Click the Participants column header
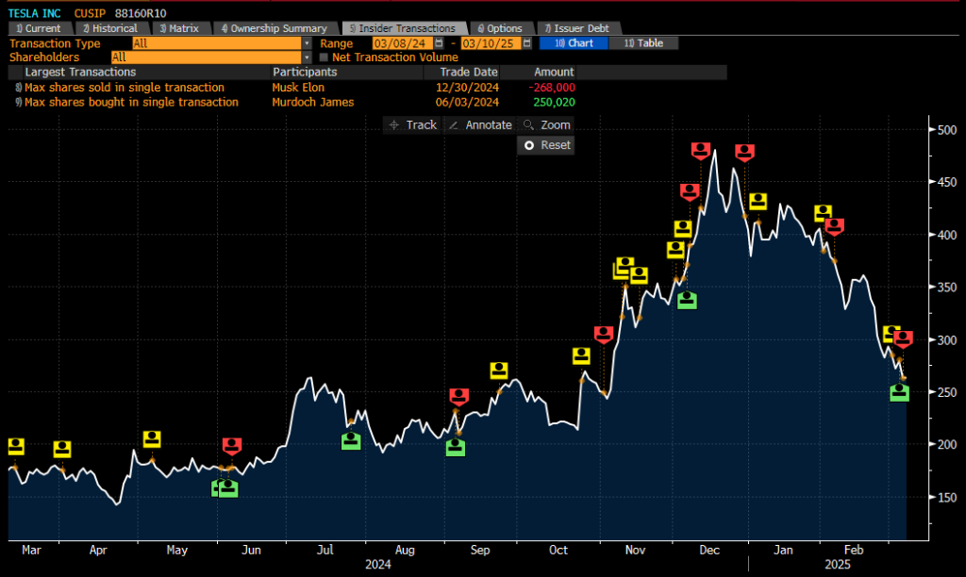The image size is (966, 577). [305, 72]
